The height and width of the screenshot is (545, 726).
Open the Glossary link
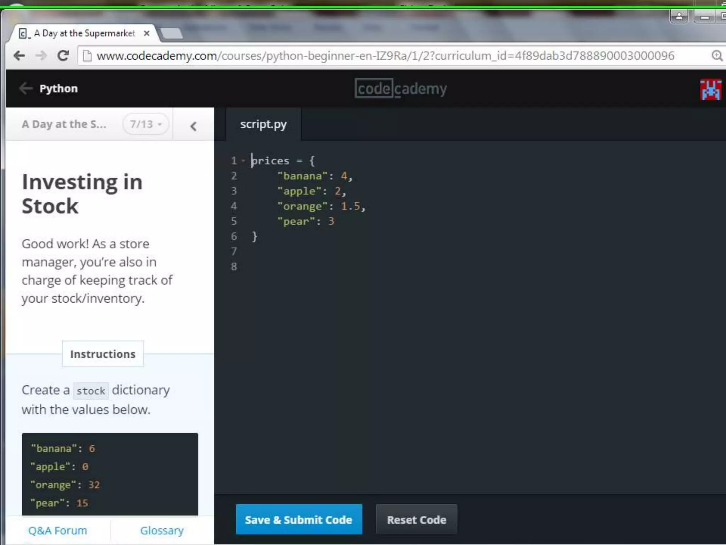[x=162, y=530]
